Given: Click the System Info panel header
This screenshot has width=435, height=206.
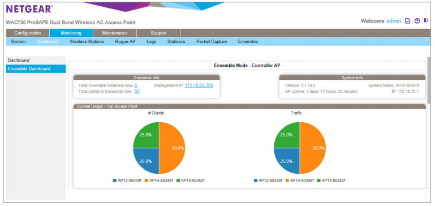Looking at the screenshot, I should (352, 78).
